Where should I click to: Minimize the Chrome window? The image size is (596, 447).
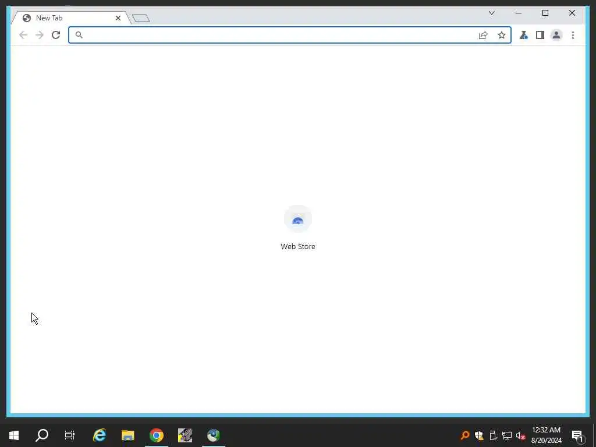pos(519,13)
